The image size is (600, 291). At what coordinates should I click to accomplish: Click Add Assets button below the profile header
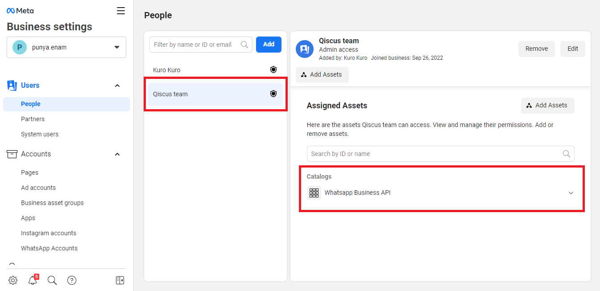click(x=322, y=74)
